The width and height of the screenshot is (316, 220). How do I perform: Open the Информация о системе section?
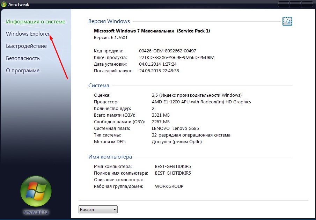(x=36, y=22)
